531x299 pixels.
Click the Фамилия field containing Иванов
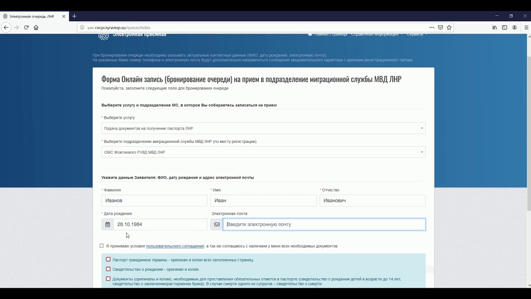pos(154,201)
